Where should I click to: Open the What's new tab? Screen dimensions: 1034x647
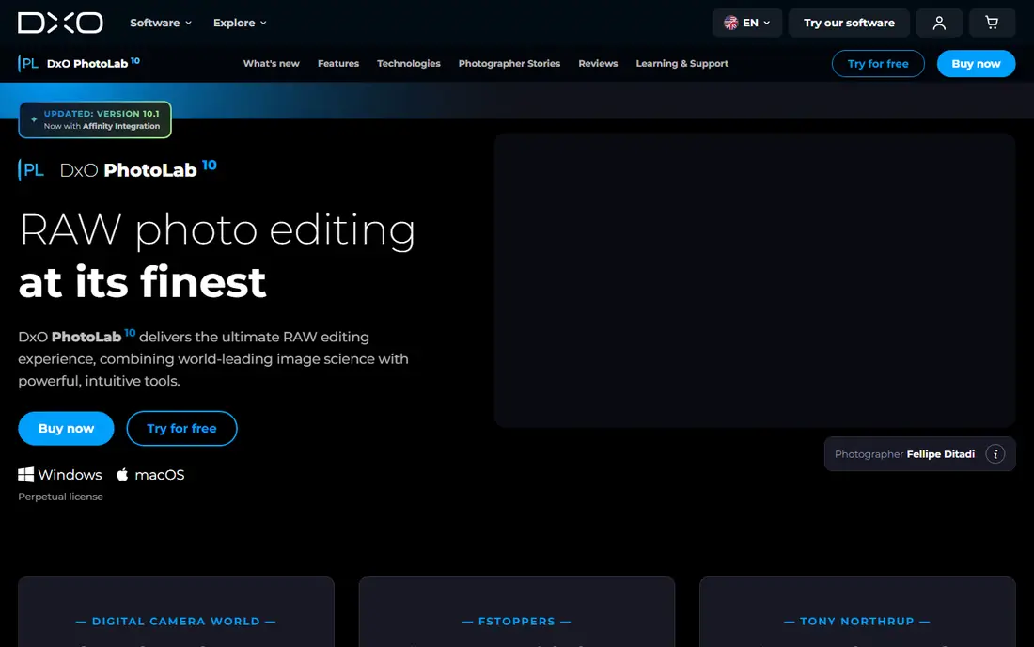point(271,63)
